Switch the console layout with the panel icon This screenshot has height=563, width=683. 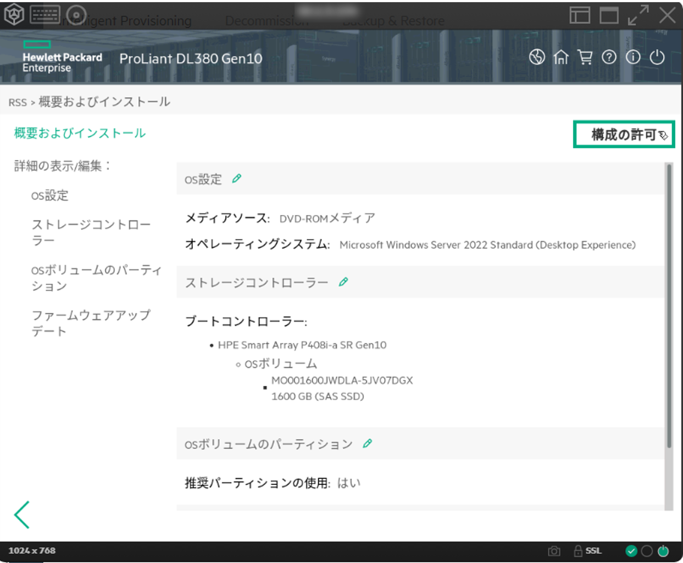coord(580,15)
